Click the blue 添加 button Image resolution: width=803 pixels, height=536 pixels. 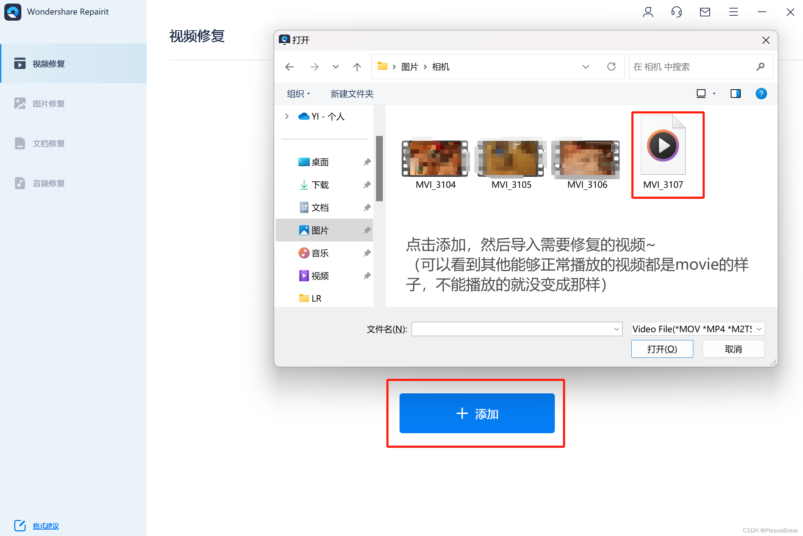coord(477,413)
